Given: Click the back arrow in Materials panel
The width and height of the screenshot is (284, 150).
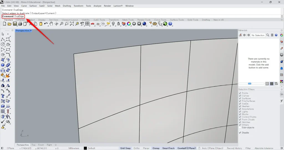Looking at the screenshot, I should point(245,35).
